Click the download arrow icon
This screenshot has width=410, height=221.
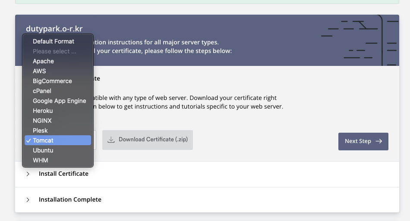pos(111,140)
